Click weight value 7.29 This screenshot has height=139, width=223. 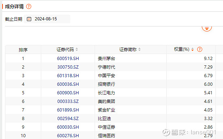tap(208, 67)
